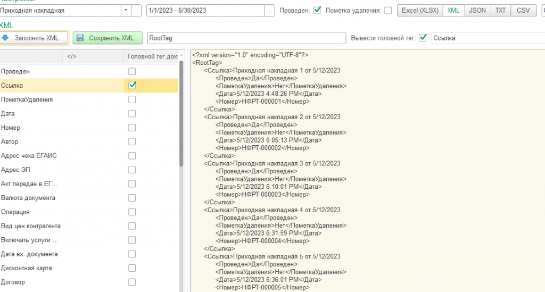Toggle the Проведен filter checkbox at top
Viewport: 545px width, 292px height.
point(317,10)
